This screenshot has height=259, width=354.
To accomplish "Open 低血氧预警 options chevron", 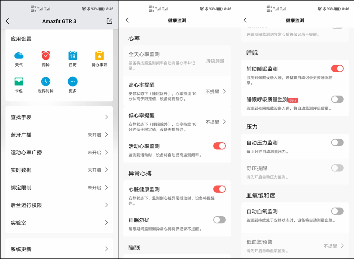I will (x=342, y=246).
